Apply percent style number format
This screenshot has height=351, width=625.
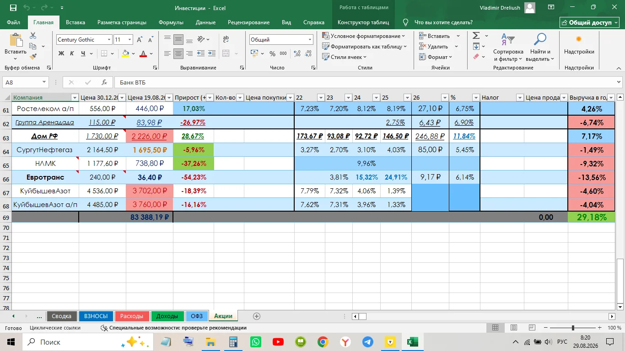pos(272,54)
